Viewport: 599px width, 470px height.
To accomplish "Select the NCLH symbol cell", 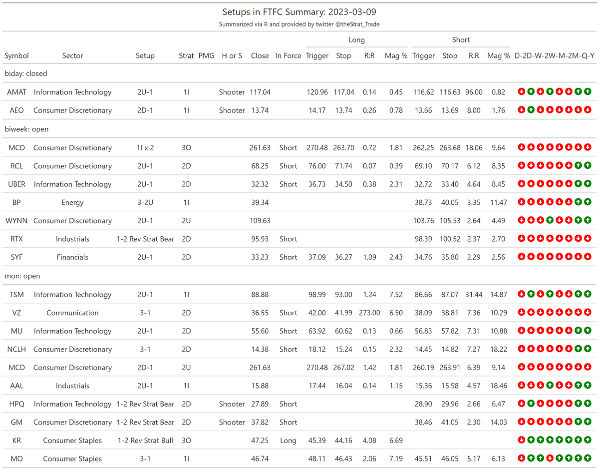I will [16, 349].
